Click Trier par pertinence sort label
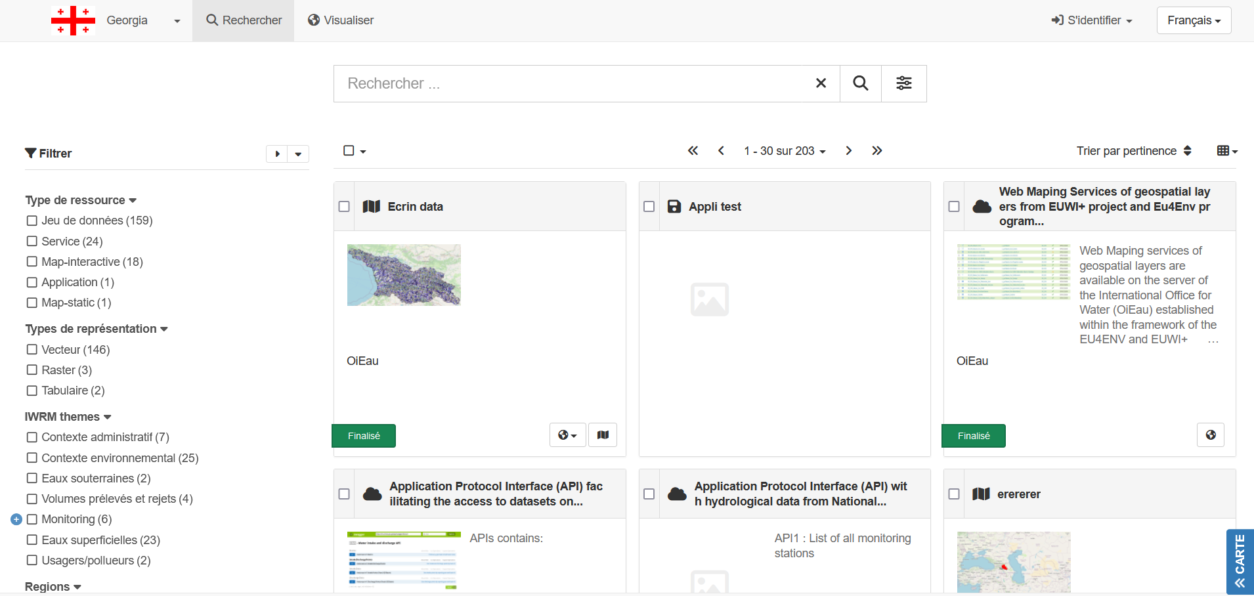1254x596 pixels. pyautogui.click(x=1126, y=151)
